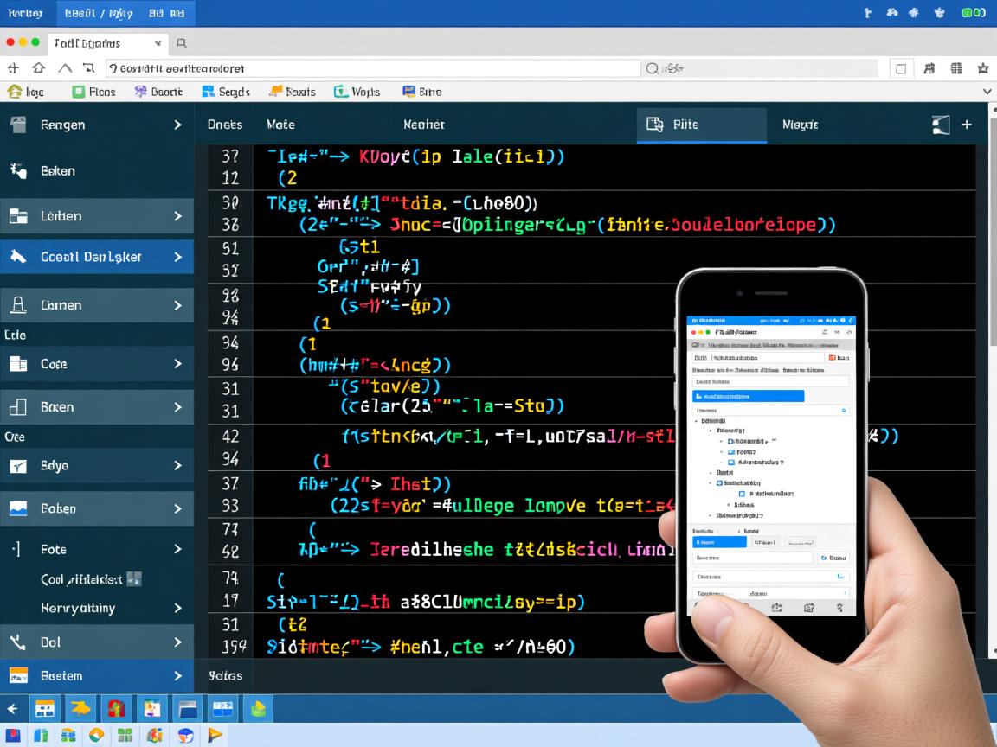
Task: Expand the Coeatl Denlaker sidebar item
Action: click(x=177, y=257)
